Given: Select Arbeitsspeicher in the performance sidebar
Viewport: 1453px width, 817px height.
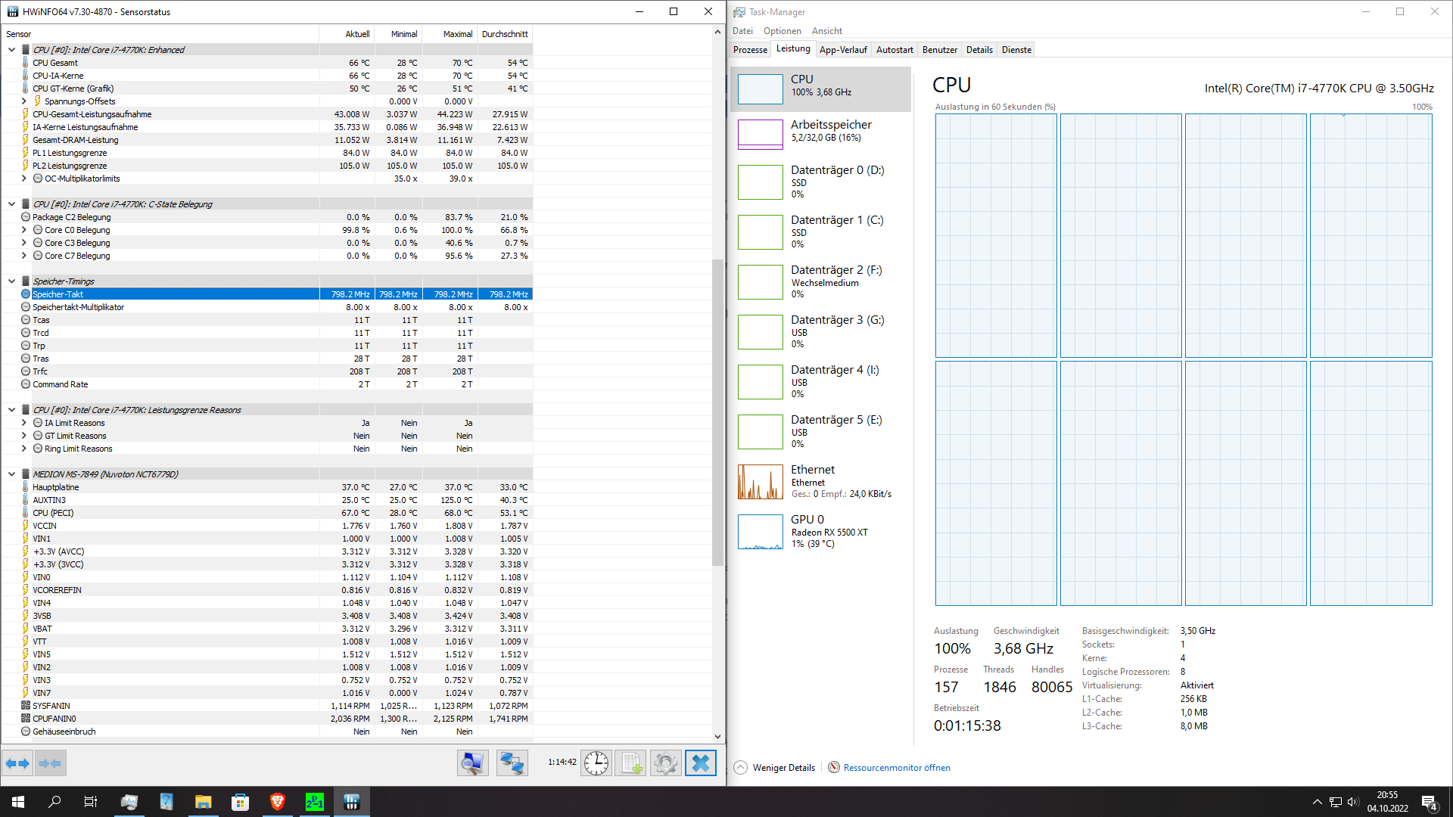Looking at the screenshot, I should (821, 135).
